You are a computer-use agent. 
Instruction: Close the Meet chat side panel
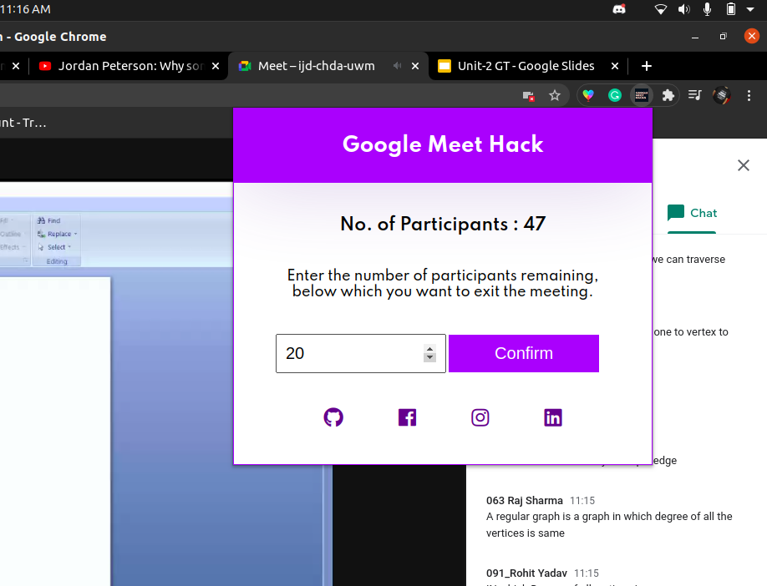744,165
